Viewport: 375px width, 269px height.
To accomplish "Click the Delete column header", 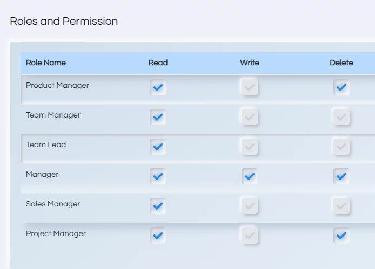I will click(341, 63).
